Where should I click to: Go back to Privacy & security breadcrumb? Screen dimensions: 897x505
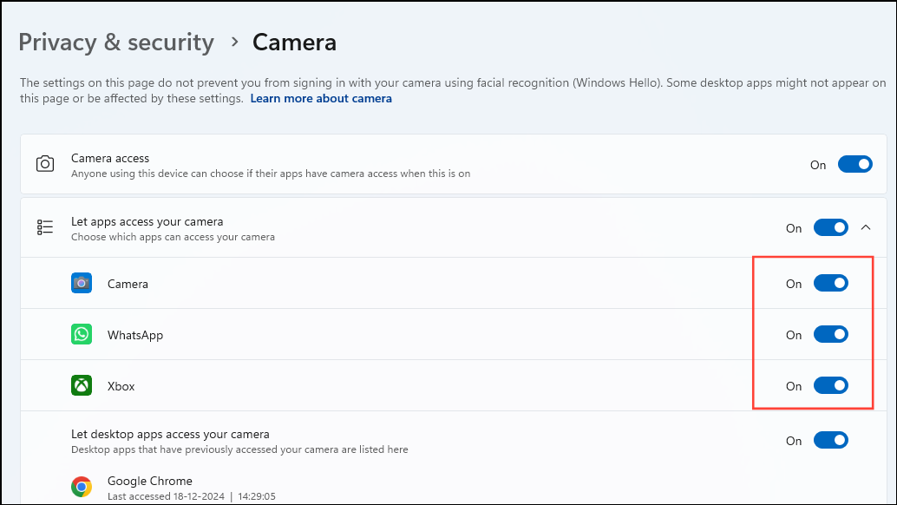[116, 42]
